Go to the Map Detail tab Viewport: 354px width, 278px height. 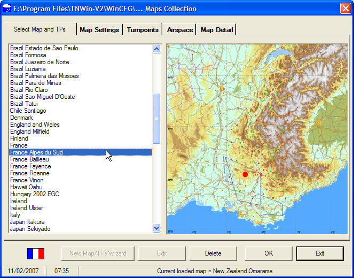[216, 30]
